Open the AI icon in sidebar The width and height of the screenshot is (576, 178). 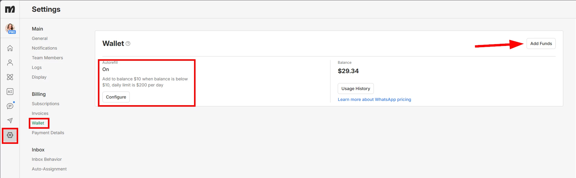(x=10, y=92)
